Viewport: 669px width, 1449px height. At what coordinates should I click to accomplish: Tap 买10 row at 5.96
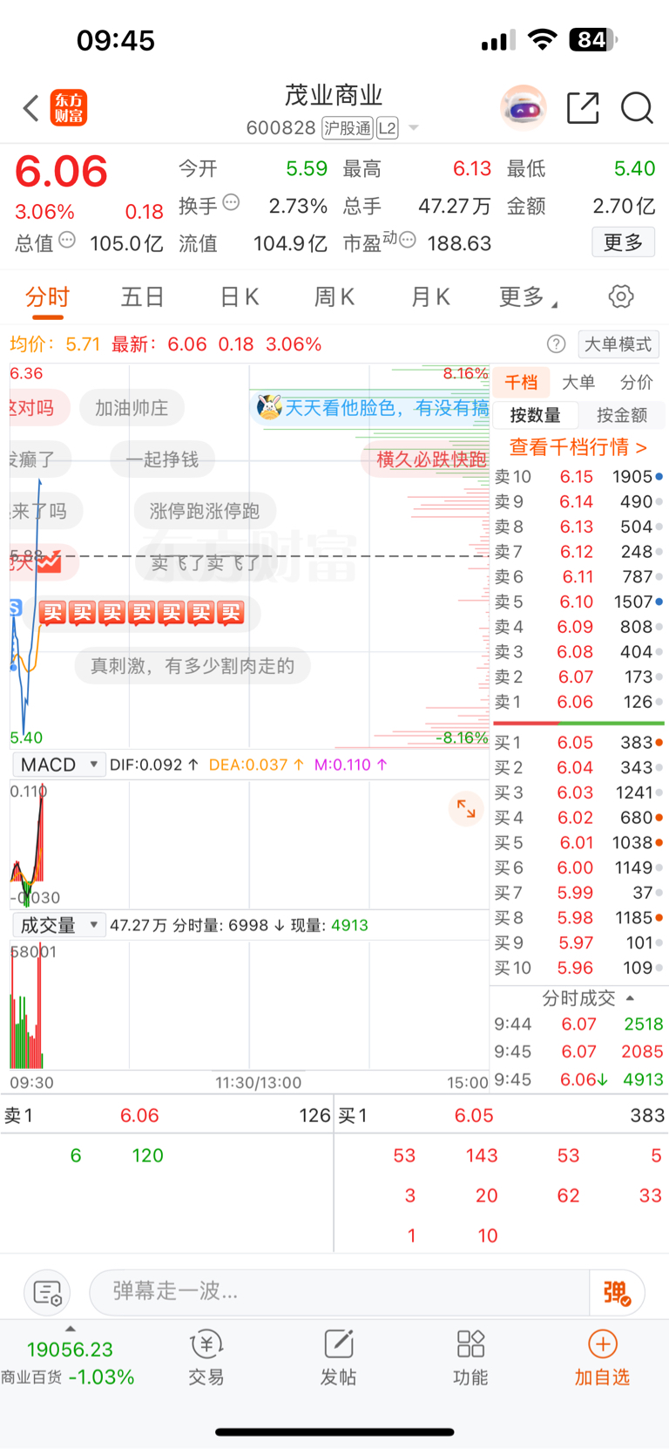[x=578, y=968]
